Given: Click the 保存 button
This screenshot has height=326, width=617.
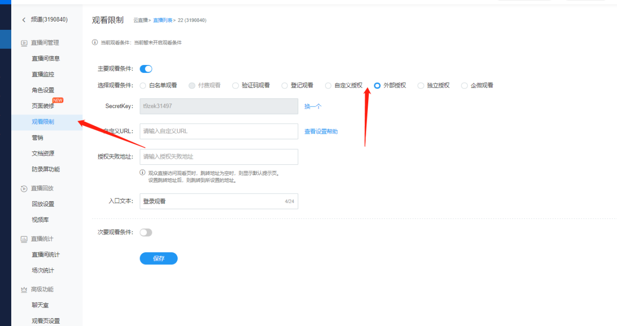Looking at the screenshot, I should tap(159, 259).
